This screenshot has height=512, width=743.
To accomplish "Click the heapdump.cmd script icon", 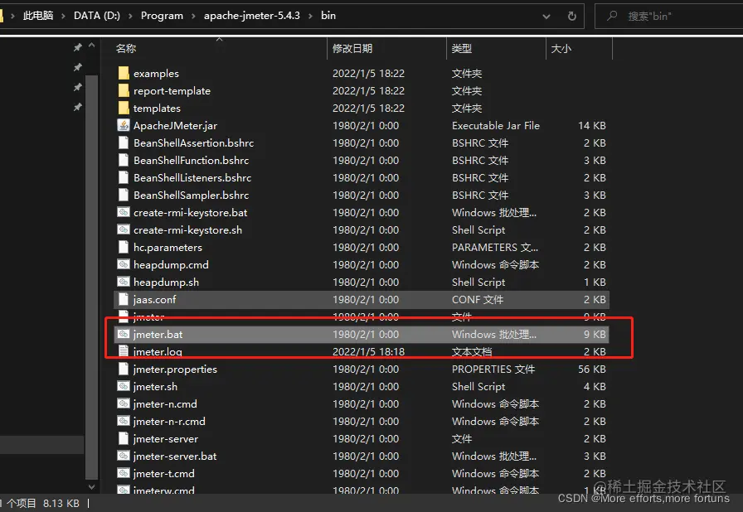I will (x=124, y=264).
